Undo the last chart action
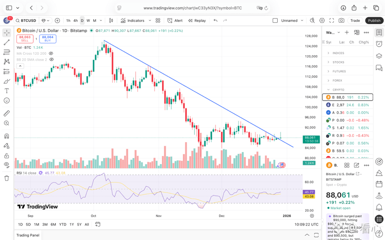The height and width of the screenshot is (240, 385). (215, 20)
